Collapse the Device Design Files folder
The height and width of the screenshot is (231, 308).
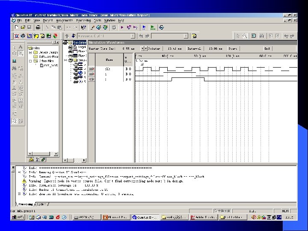tap(30, 53)
